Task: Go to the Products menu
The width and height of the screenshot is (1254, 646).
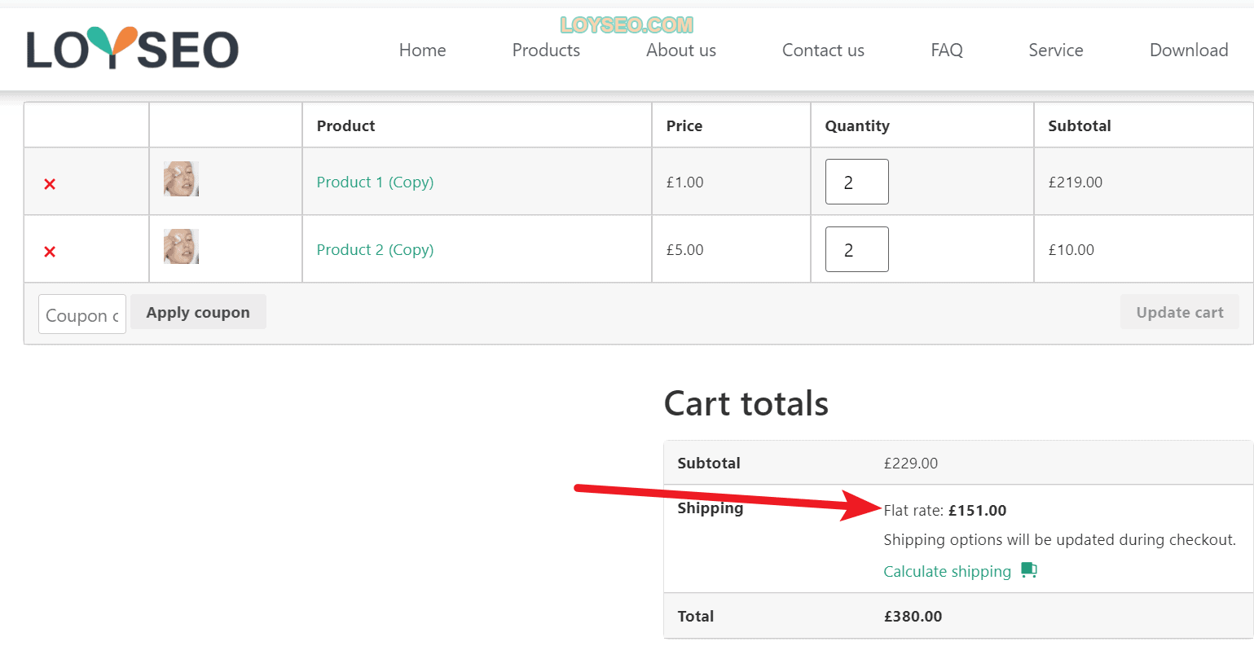Action: [x=546, y=51]
